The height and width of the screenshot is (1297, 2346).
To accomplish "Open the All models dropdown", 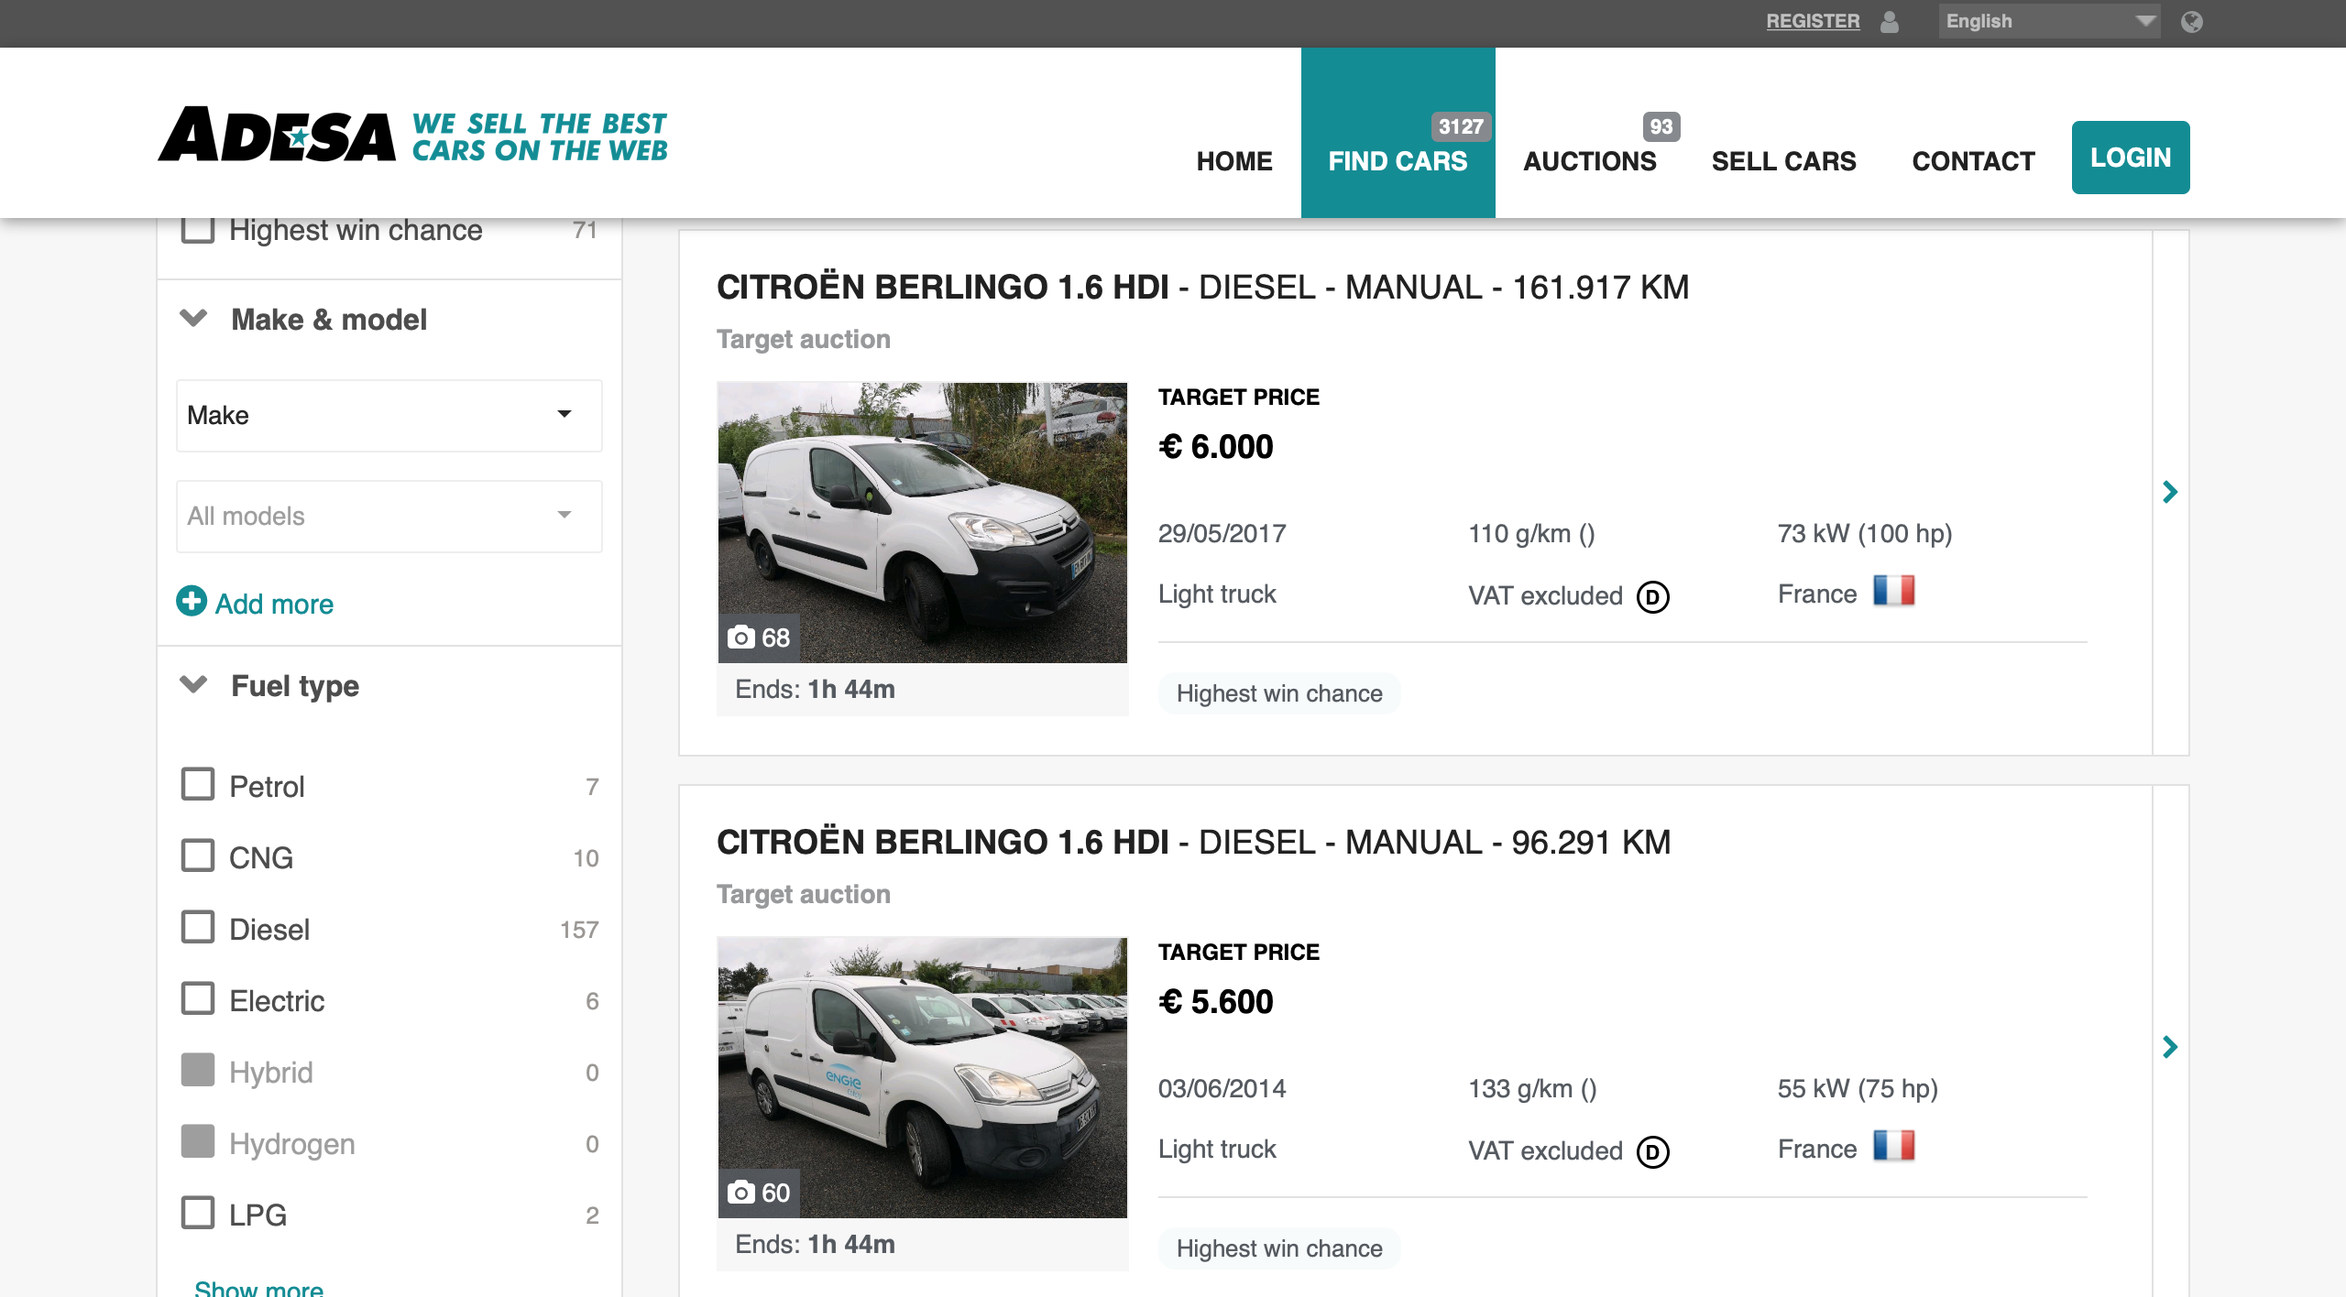I will 389,517.
